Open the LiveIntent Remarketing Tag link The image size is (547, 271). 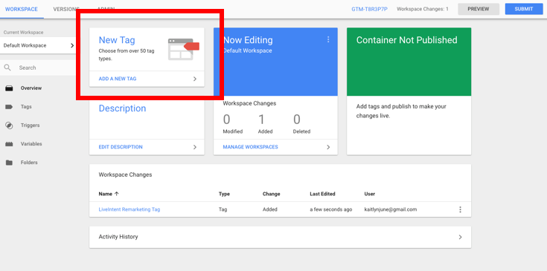pos(129,209)
